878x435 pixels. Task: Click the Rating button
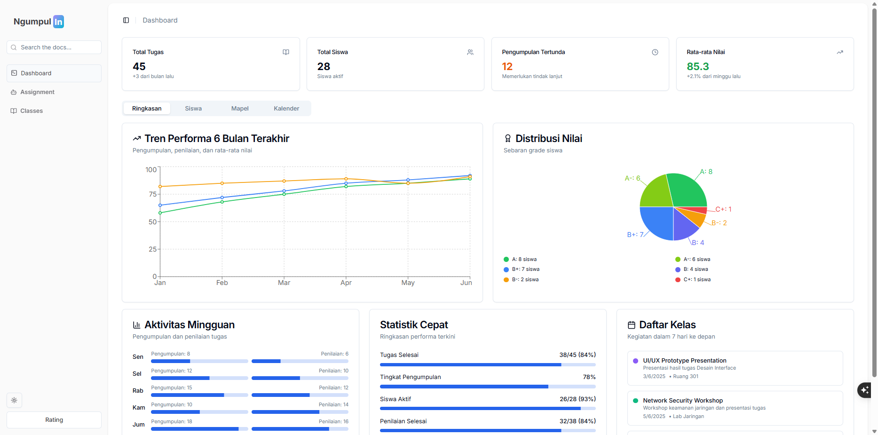coord(54,420)
